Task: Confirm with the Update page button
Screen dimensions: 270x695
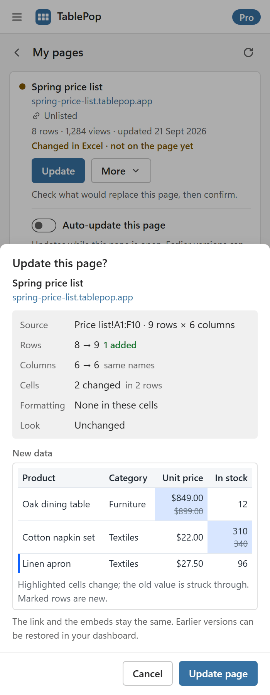Action: (x=218, y=673)
